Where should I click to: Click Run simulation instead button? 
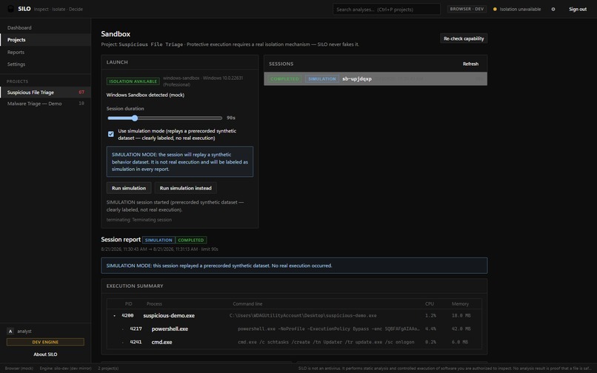pos(185,188)
